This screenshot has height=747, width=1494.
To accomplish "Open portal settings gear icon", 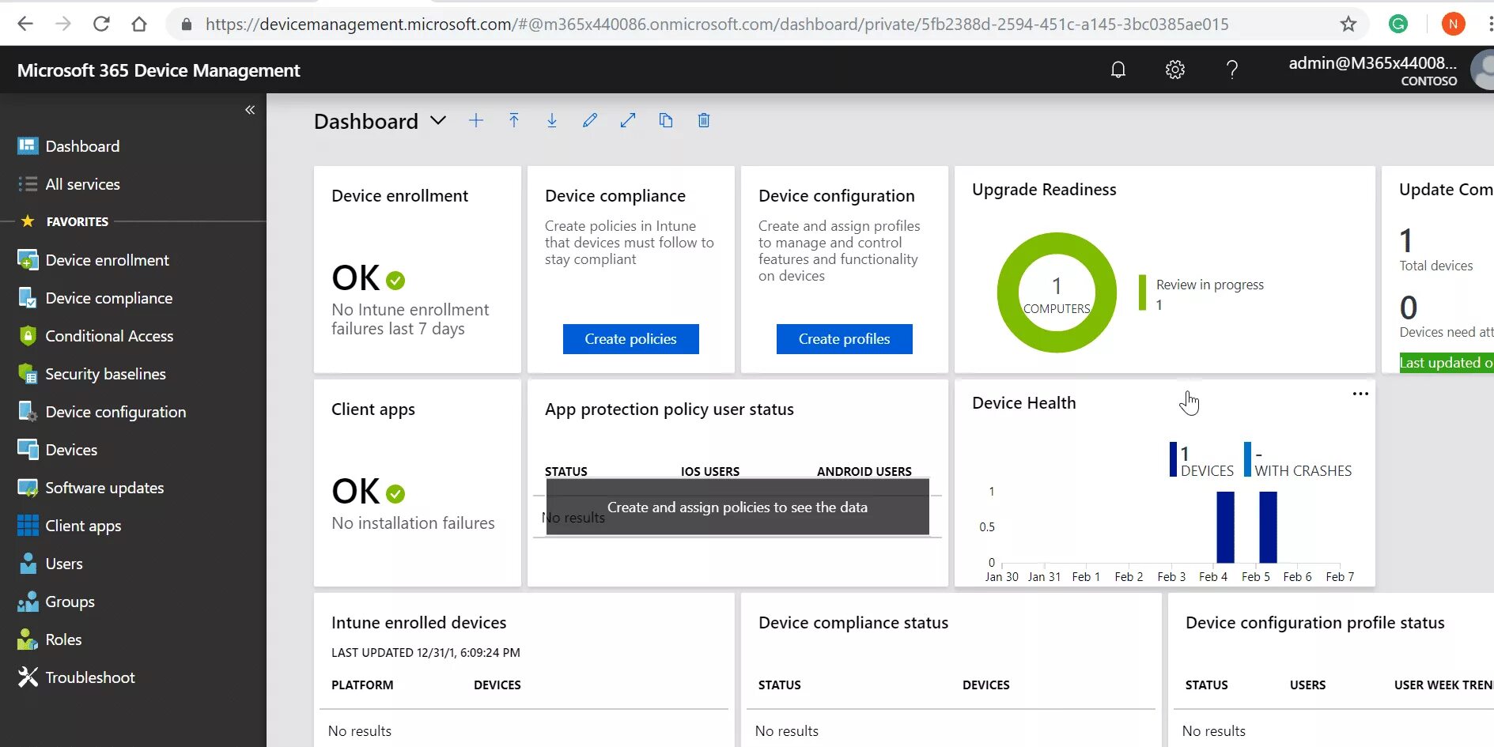I will click(x=1175, y=70).
